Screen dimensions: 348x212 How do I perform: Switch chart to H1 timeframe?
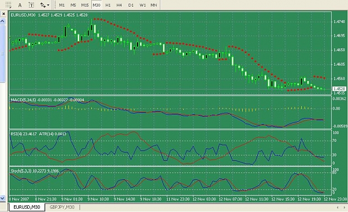click(108, 5)
